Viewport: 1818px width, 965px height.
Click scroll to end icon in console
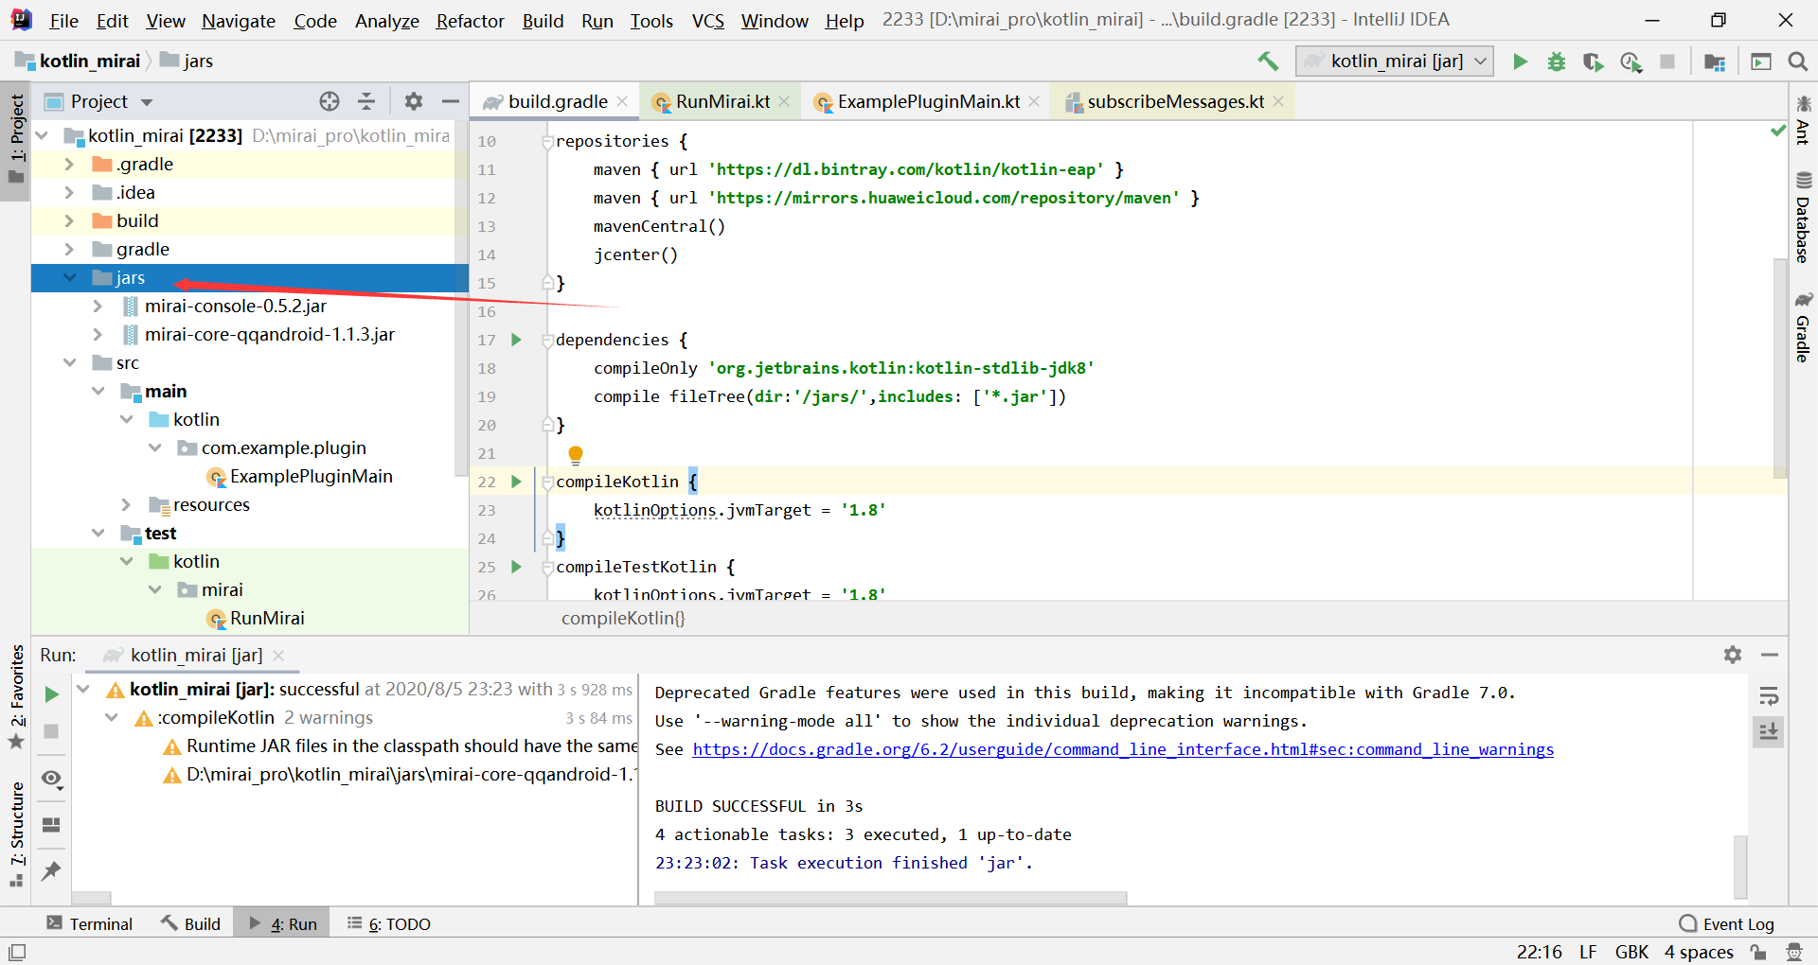(1768, 731)
